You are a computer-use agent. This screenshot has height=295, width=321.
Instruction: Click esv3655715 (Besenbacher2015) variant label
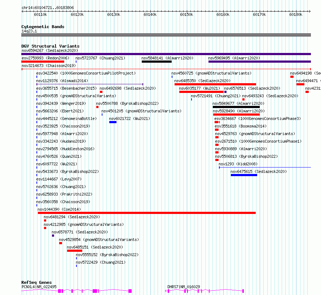pos(66,88)
